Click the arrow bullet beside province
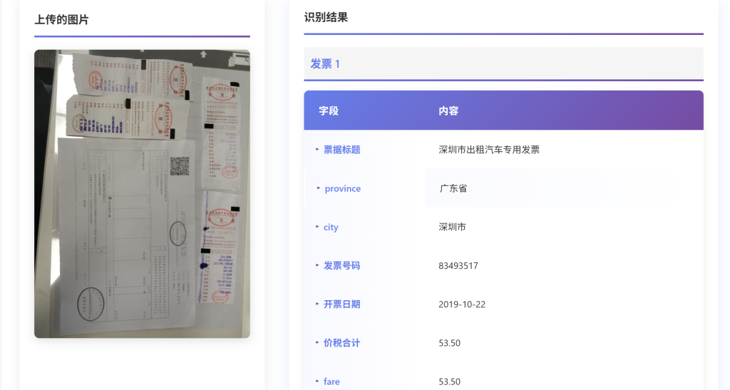 319,188
